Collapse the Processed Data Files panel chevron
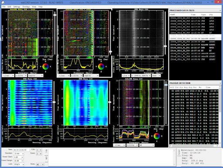This screenshot has height=168, width=223. (220, 10)
